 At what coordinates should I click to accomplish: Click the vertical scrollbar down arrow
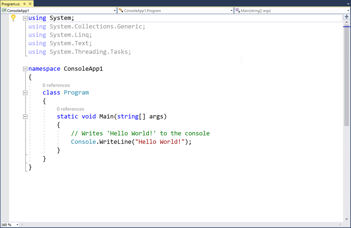[x=347, y=219]
